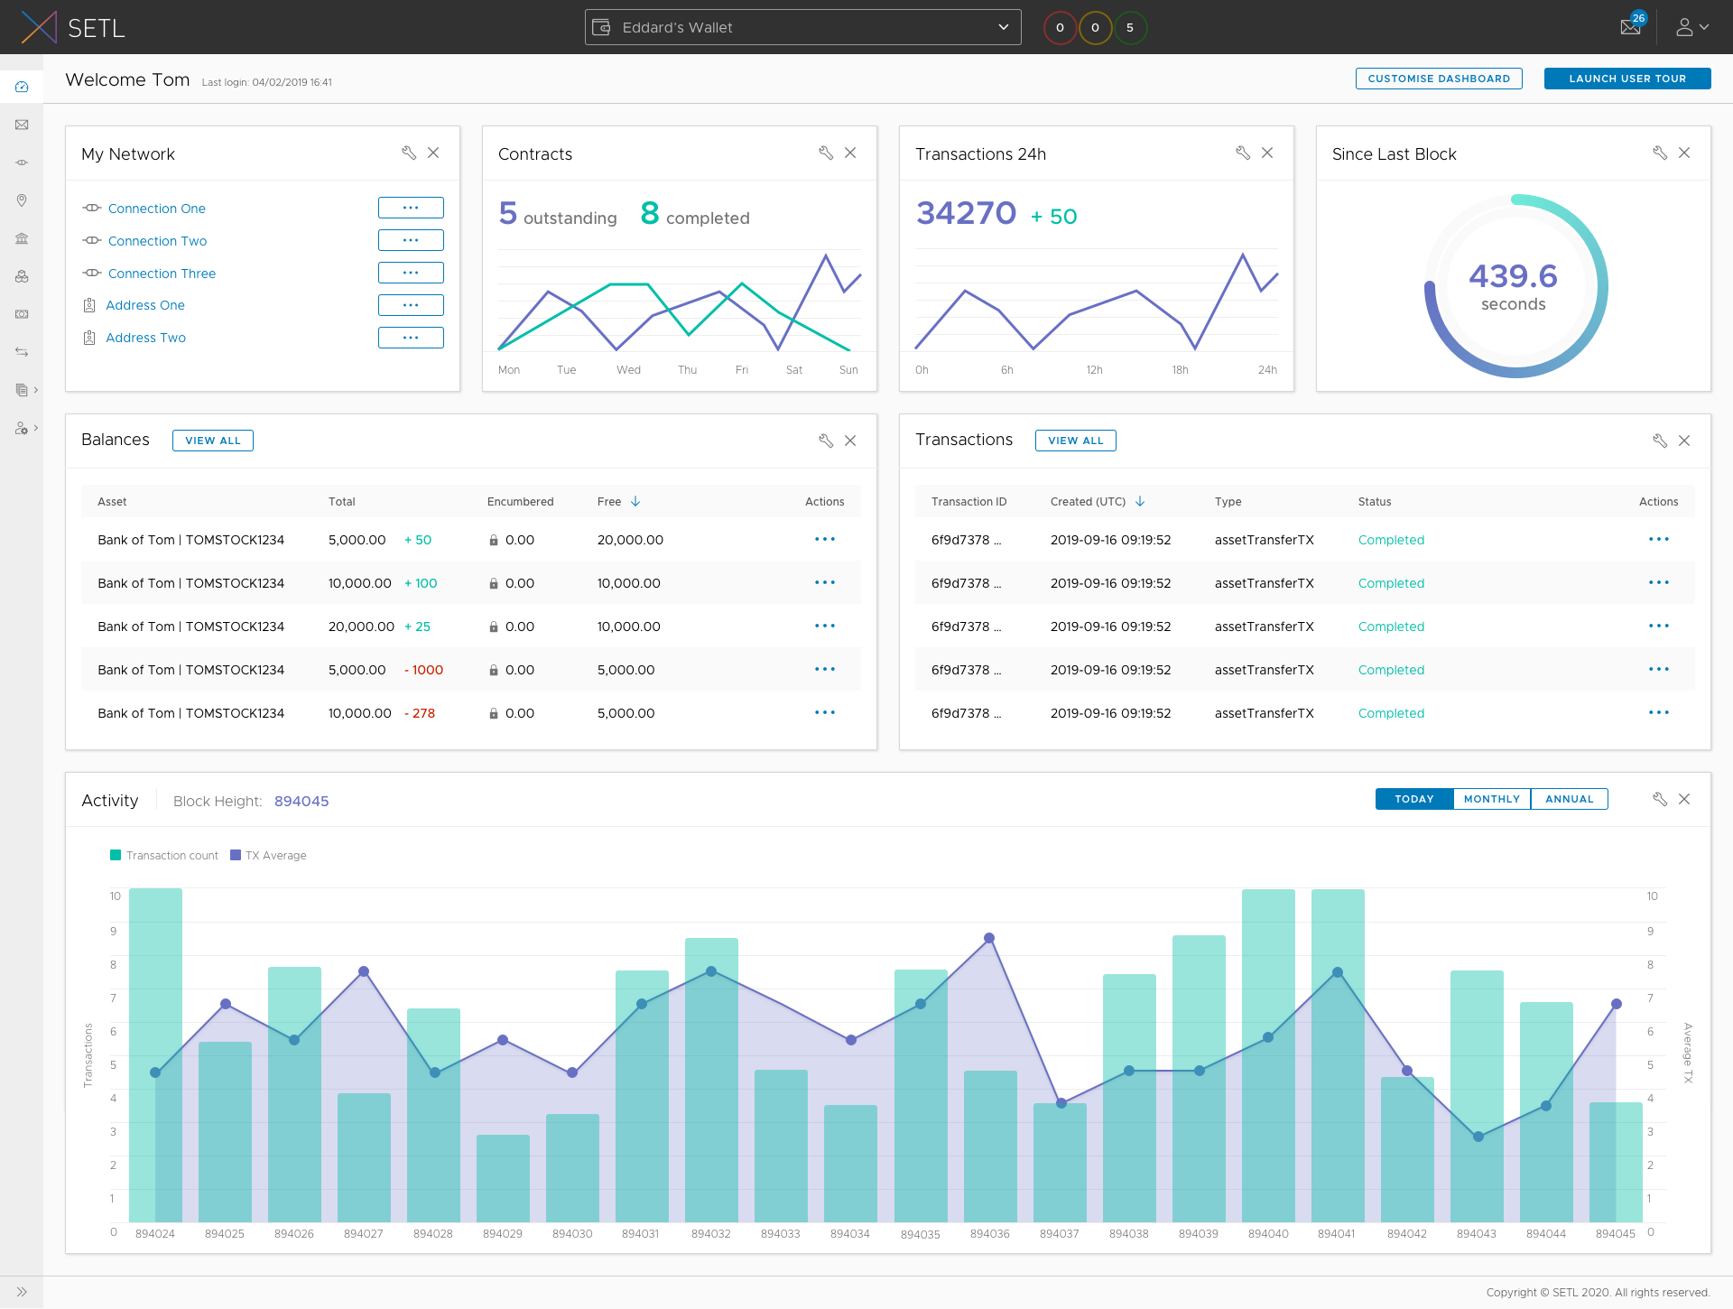Close the Transactions table widget
Screen dimensions: 1733x1309
1684,441
